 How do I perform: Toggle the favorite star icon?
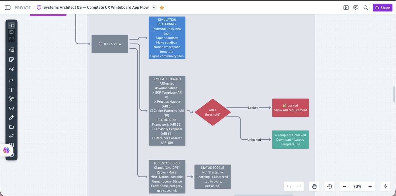pyautogui.click(x=162, y=8)
